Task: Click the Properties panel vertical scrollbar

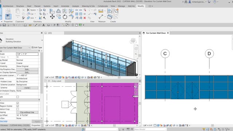Action: click(42, 73)
